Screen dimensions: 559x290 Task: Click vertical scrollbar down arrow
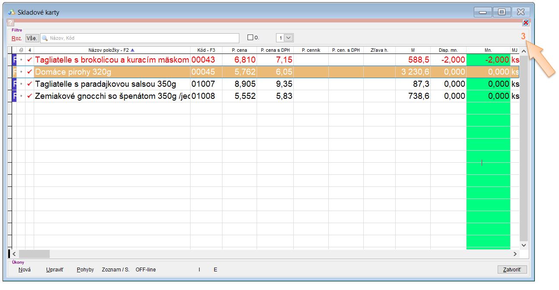coord(524,245)
